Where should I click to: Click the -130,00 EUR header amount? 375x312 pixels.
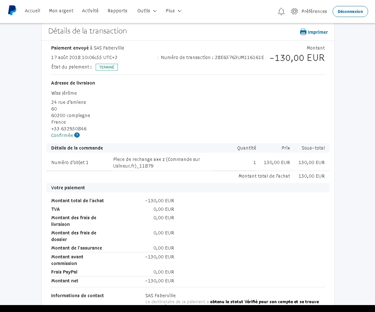[x=297, y=58]
